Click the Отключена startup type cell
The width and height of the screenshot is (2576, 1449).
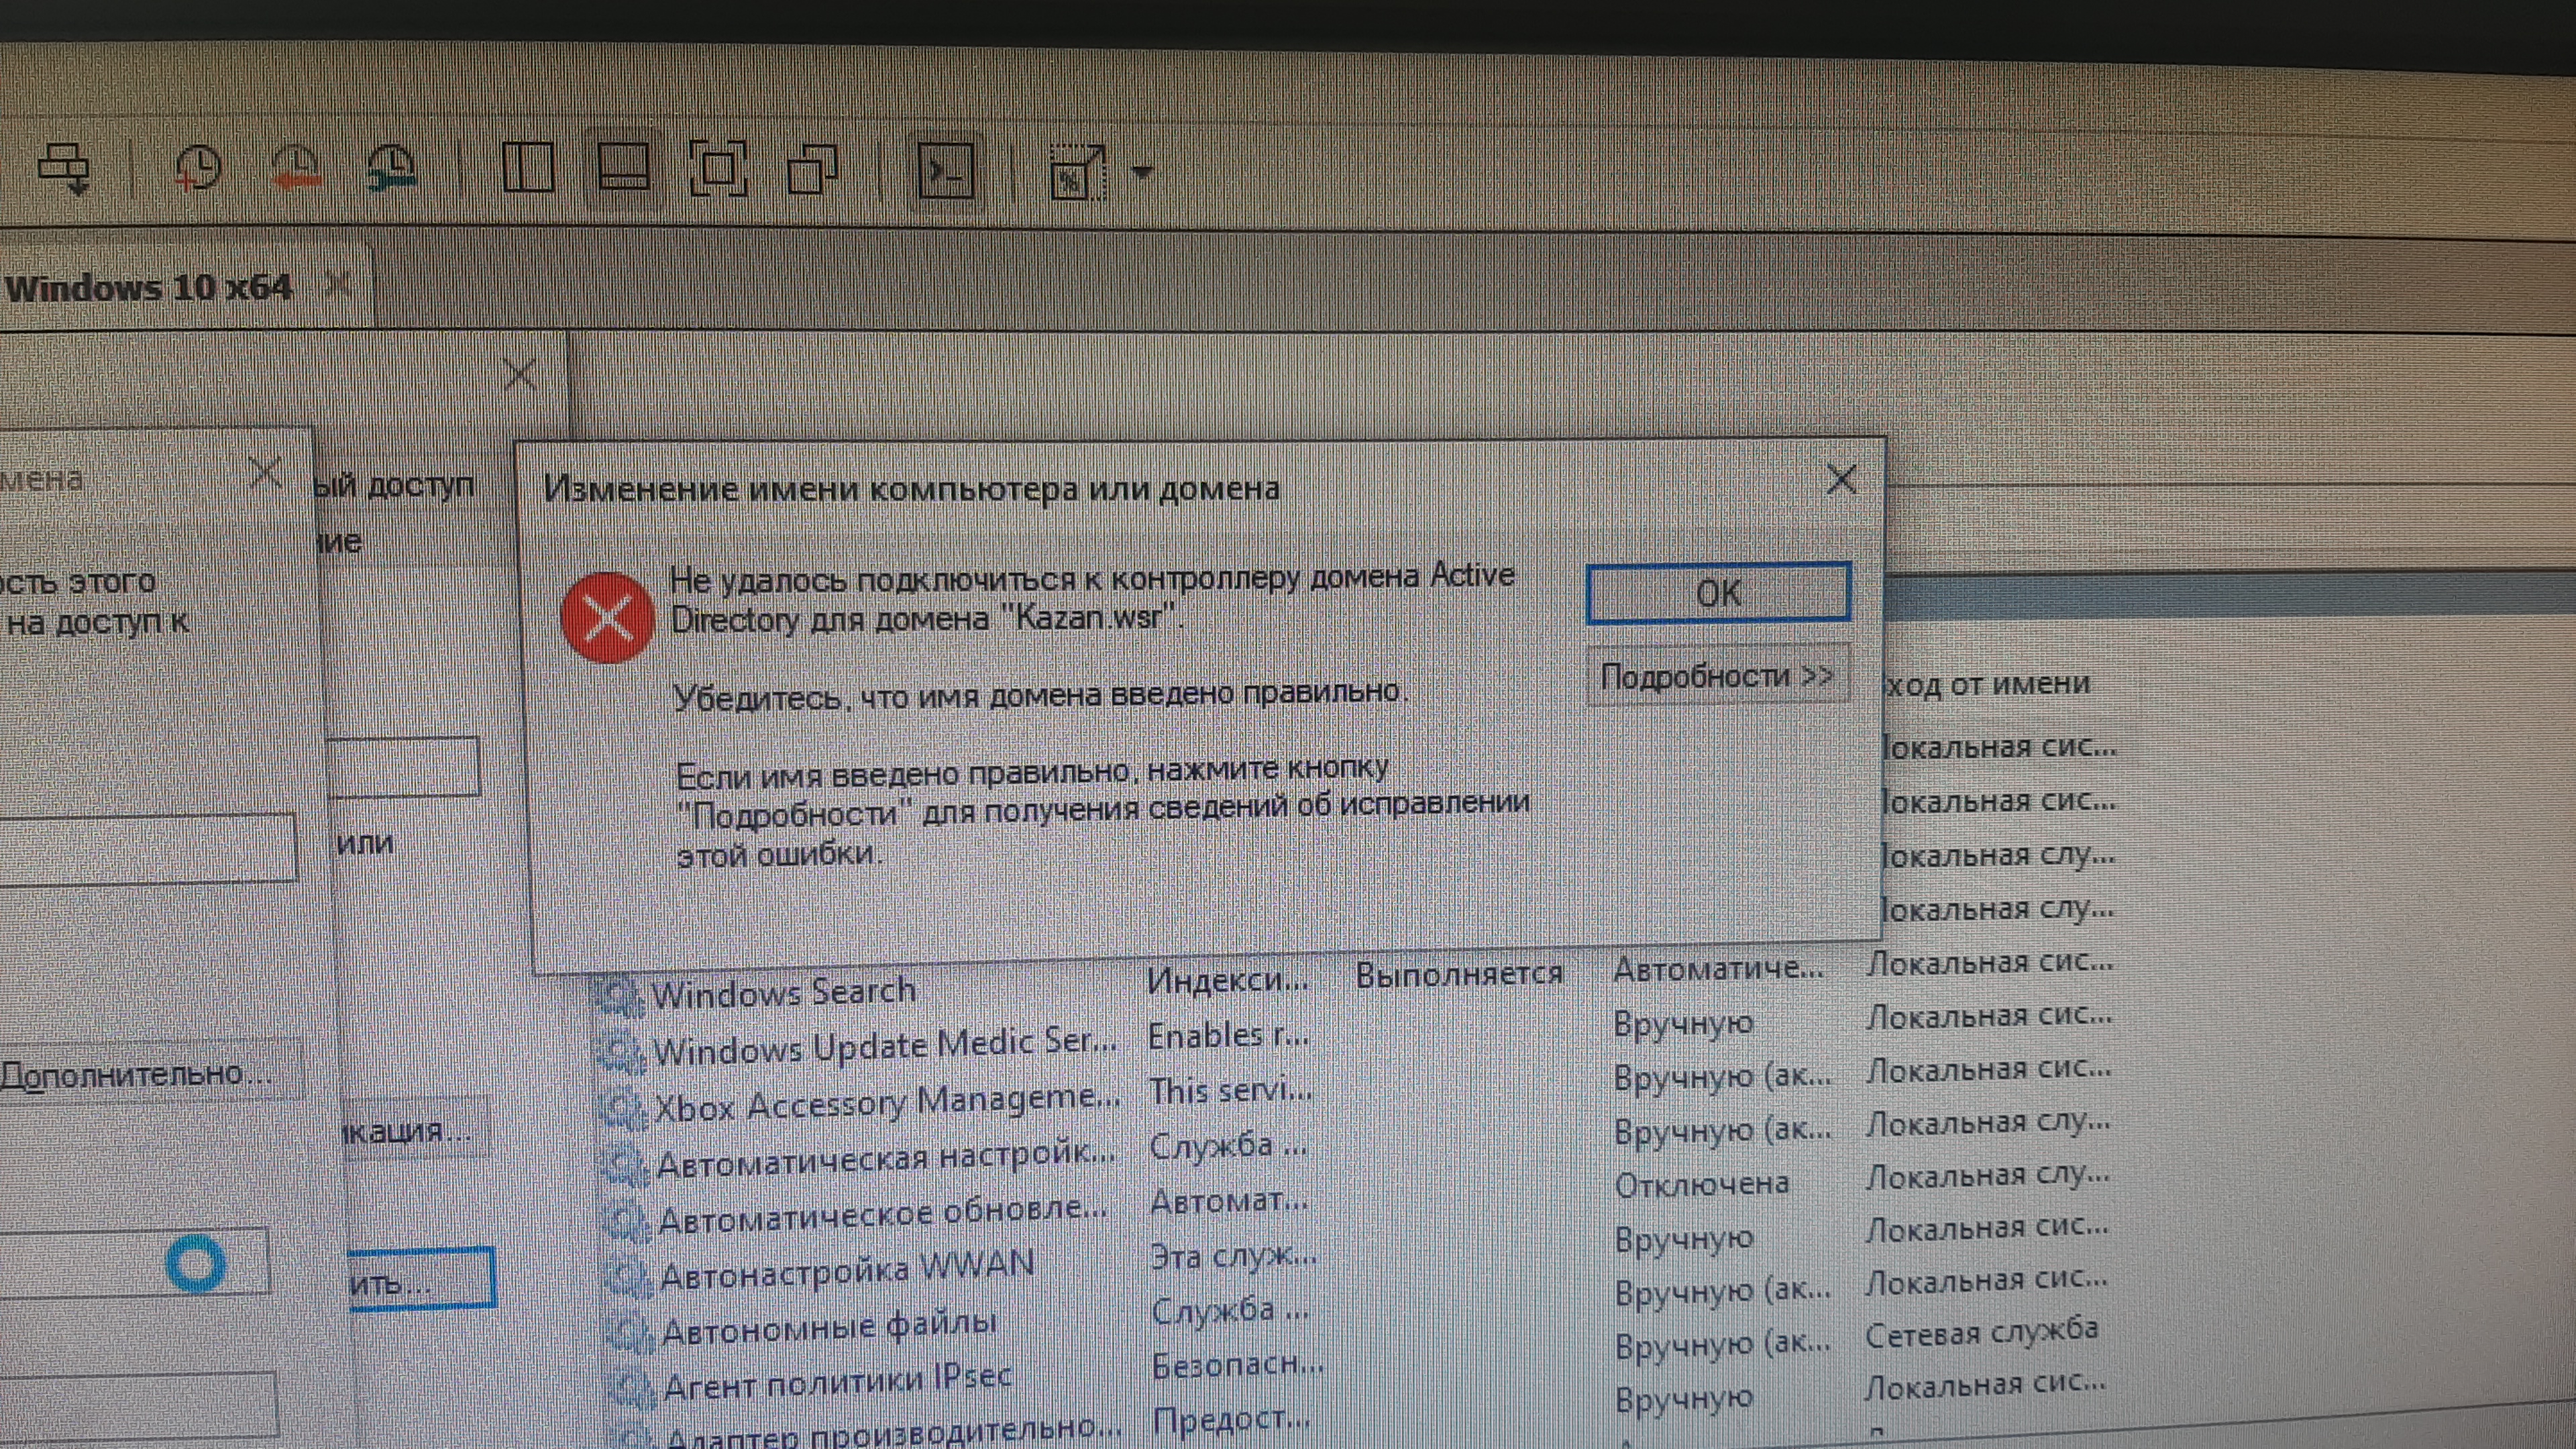click(x=1702, y=1184)
